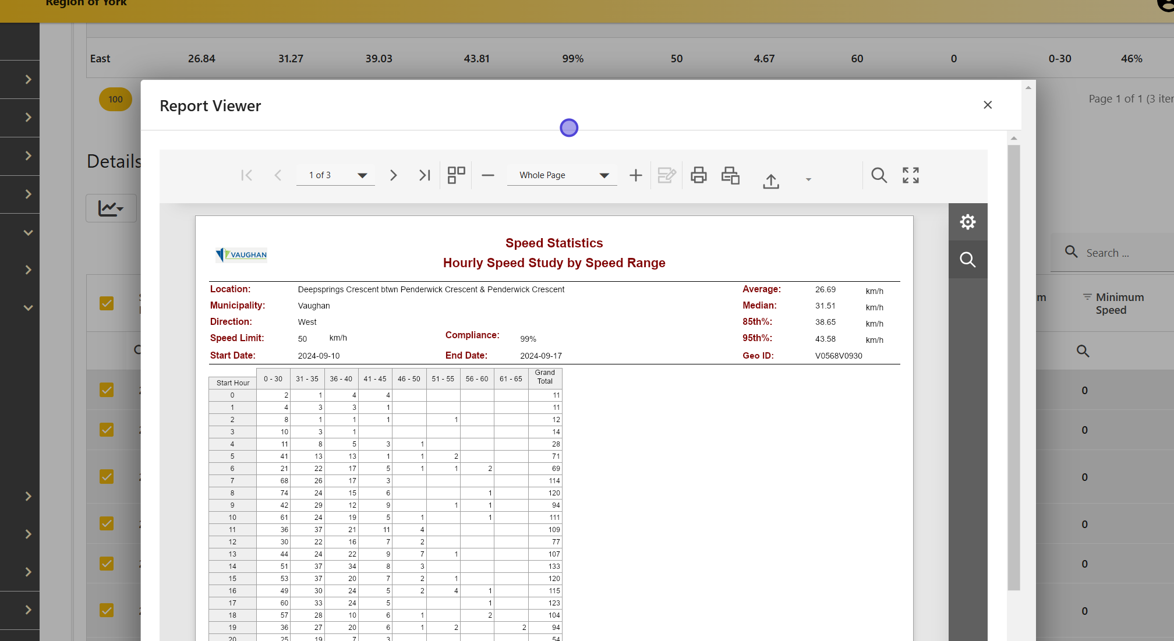The image size is (1174, 641).
Task: Uncheck the header row select-all checkbox
Action: [x=107, y=303]
